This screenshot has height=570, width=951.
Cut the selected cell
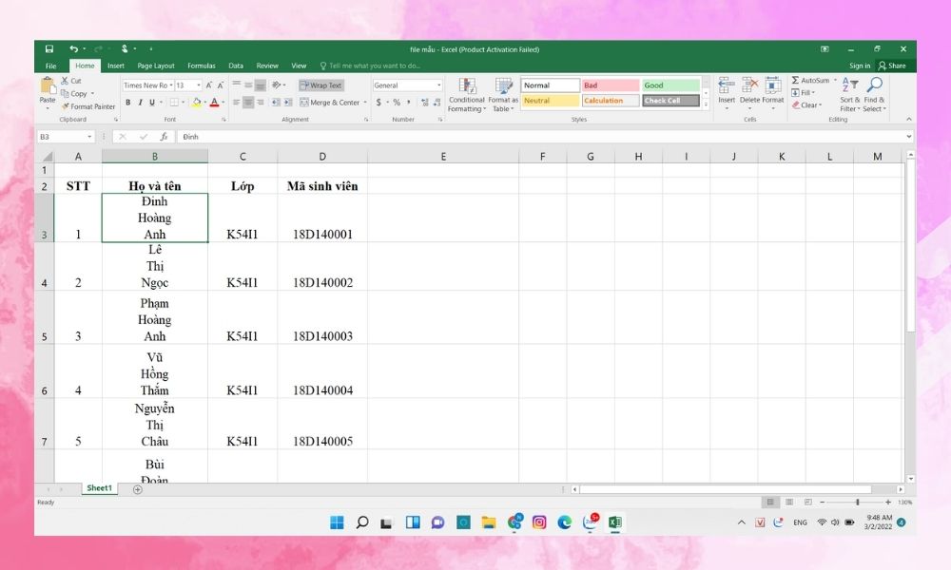tap(71, 81)
